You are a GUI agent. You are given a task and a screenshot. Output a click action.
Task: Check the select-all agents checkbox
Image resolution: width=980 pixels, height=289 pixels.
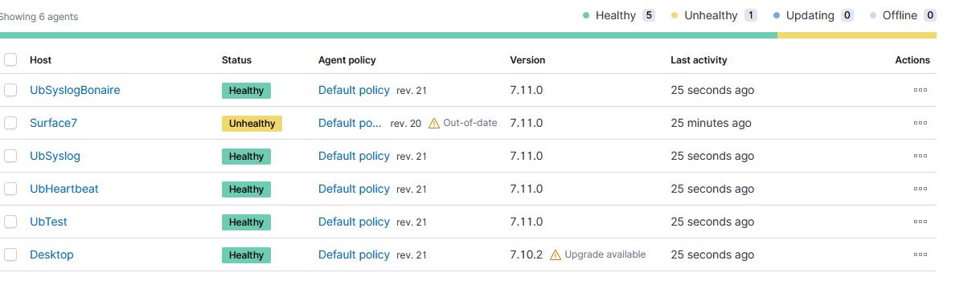[10, 59]
